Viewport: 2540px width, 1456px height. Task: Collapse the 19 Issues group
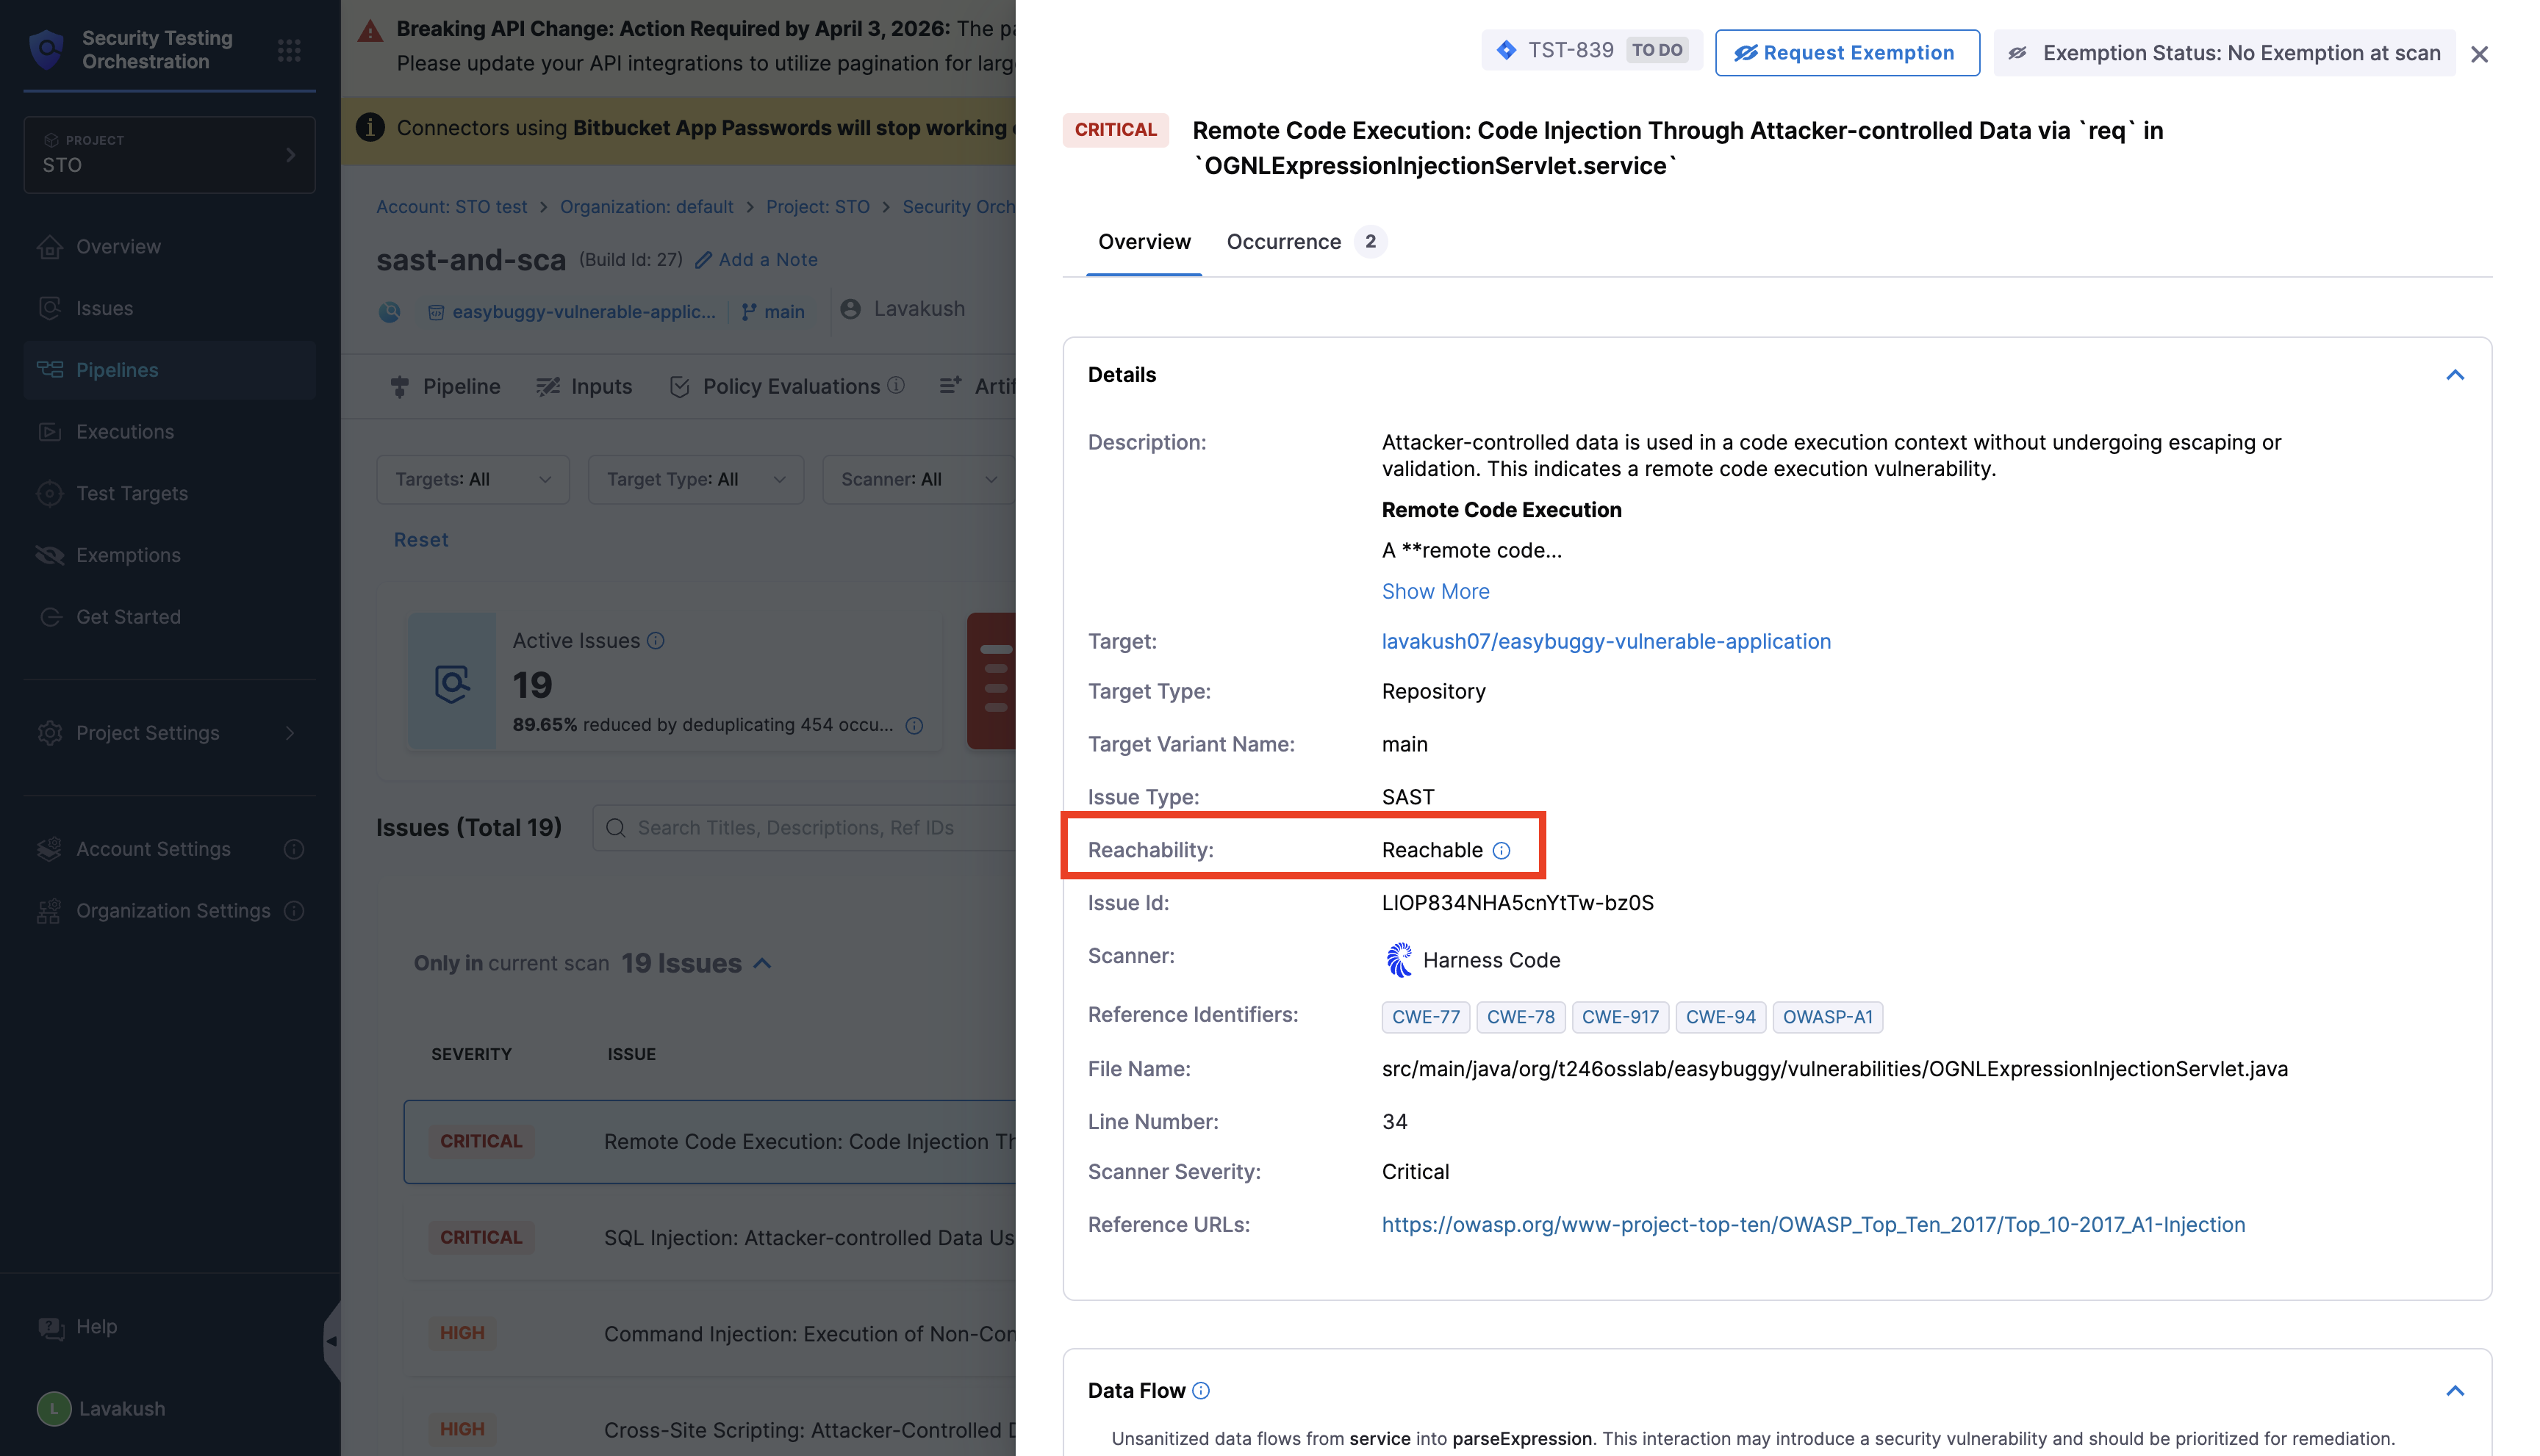tap(762, 963)
